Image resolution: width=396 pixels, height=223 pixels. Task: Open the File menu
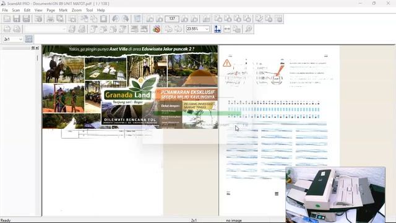pos(5,10)
